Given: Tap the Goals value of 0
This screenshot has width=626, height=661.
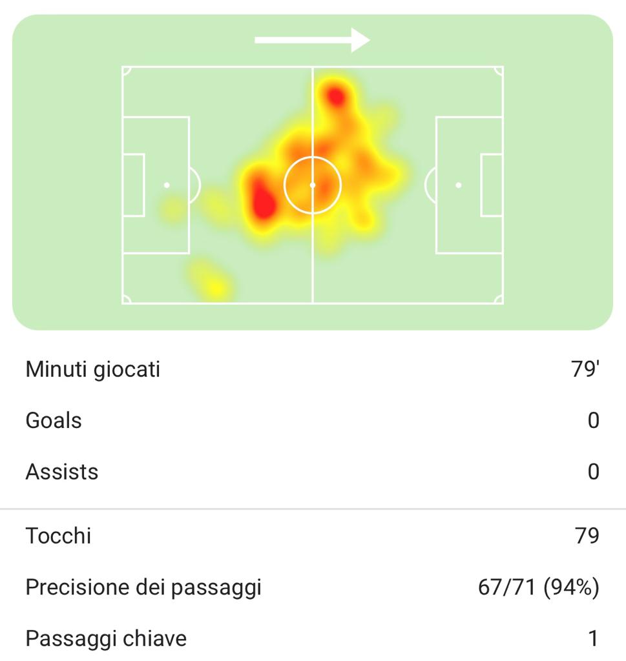Looking at the screenshot, I should (x=593, y=421).
